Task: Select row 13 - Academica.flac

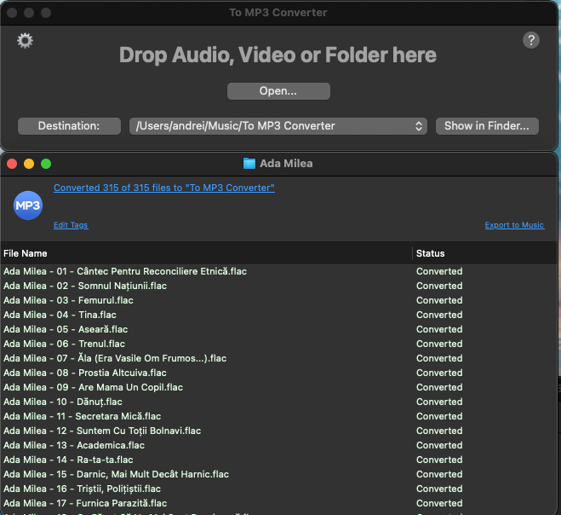Action: tap(278, 445)
